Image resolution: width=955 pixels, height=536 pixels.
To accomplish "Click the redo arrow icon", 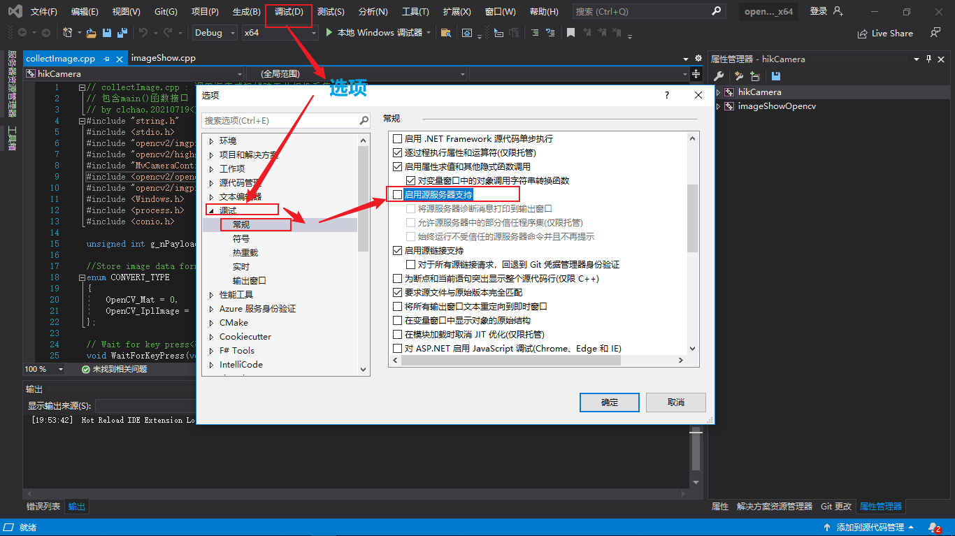I will [x=168, y=33].
